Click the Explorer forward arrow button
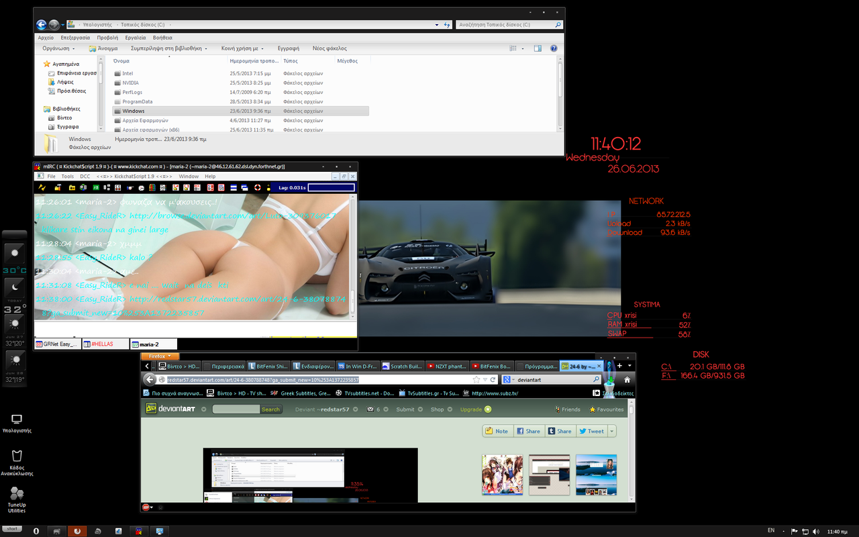 point(54,25)
